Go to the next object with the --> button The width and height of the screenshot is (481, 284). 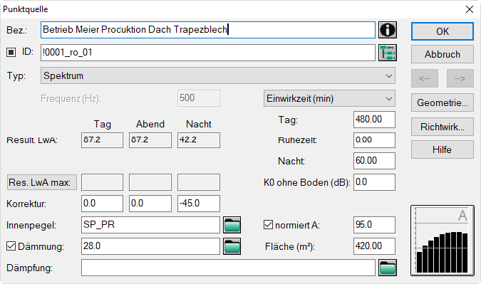tap(460, 78)
